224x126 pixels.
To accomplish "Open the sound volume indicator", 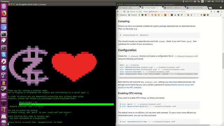I will pos(213,1).
